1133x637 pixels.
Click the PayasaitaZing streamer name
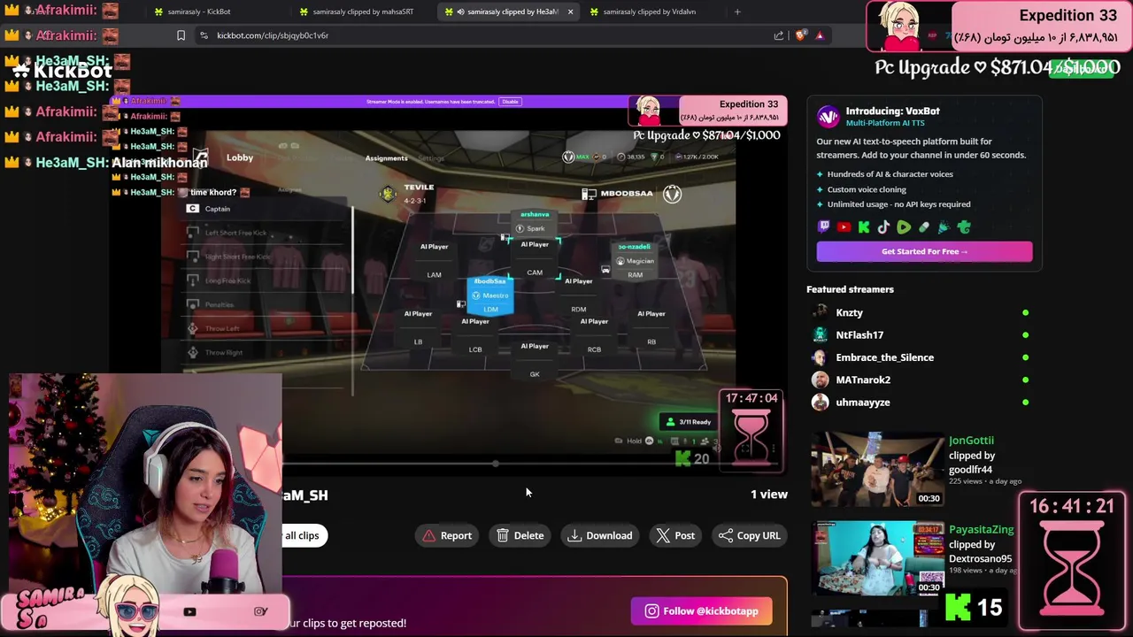pos(981,529)
